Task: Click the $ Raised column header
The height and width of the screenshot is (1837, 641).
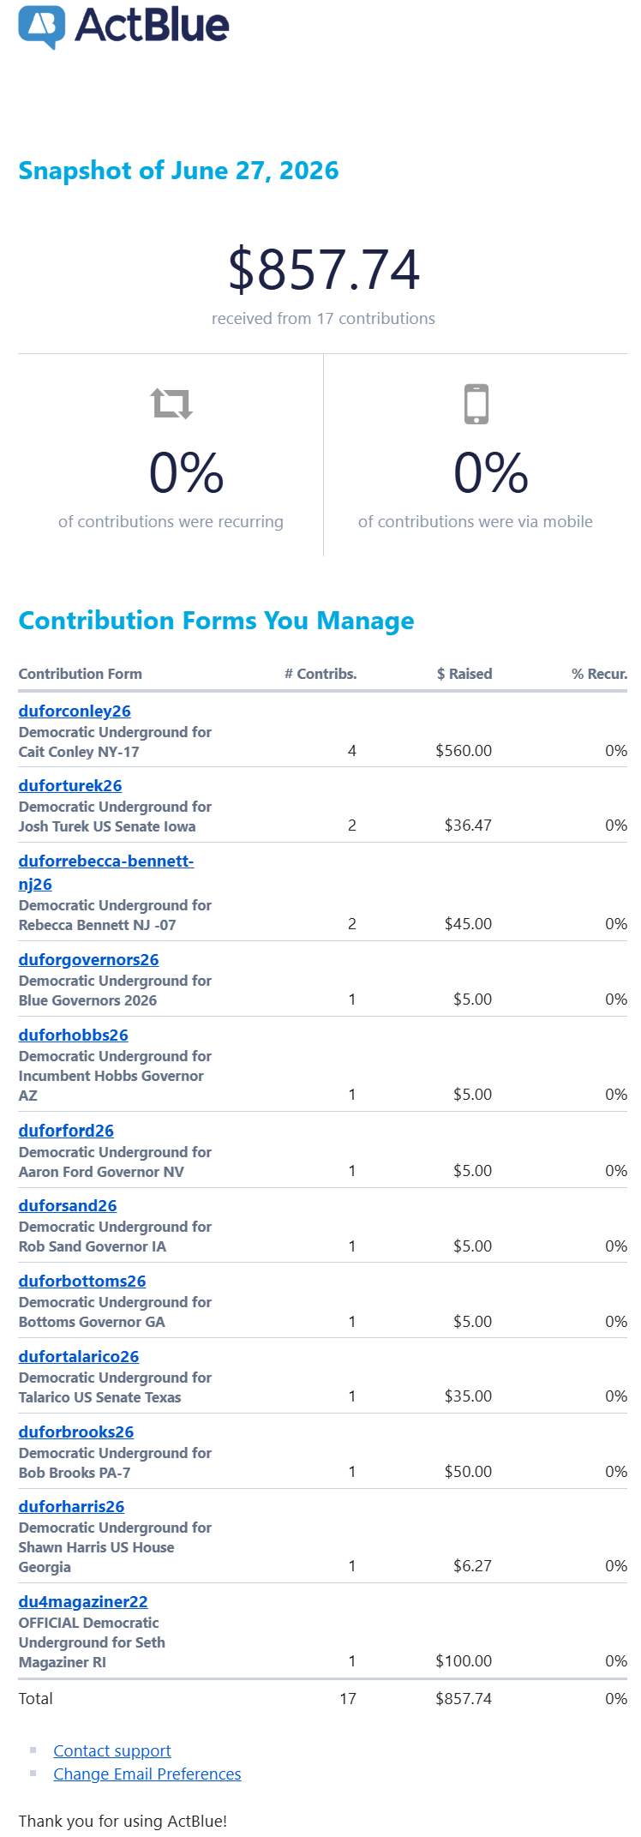Action: (464, 674)
